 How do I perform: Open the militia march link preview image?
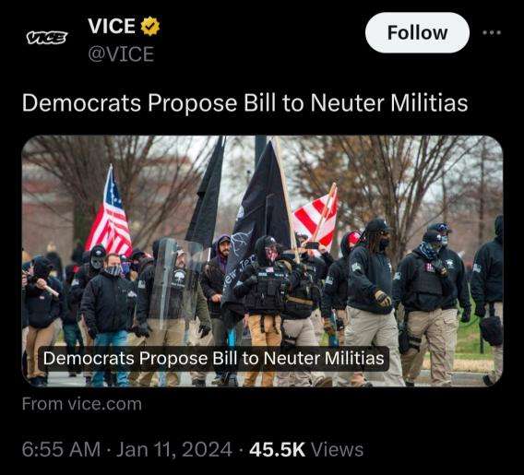pyautogui.click(x=262, y=261)
